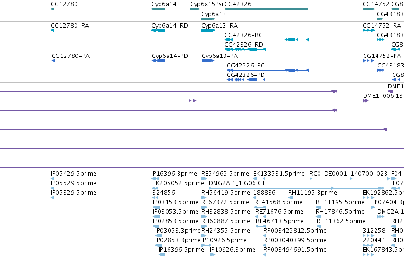The image size is (404, 257).
Task: Select the RH60887.5prime EST label
Action: [x=225, y=221]
